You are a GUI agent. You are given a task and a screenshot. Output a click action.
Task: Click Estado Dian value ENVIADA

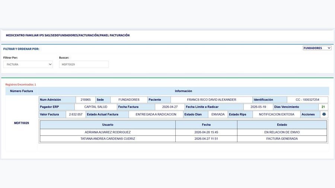[218, 114]
